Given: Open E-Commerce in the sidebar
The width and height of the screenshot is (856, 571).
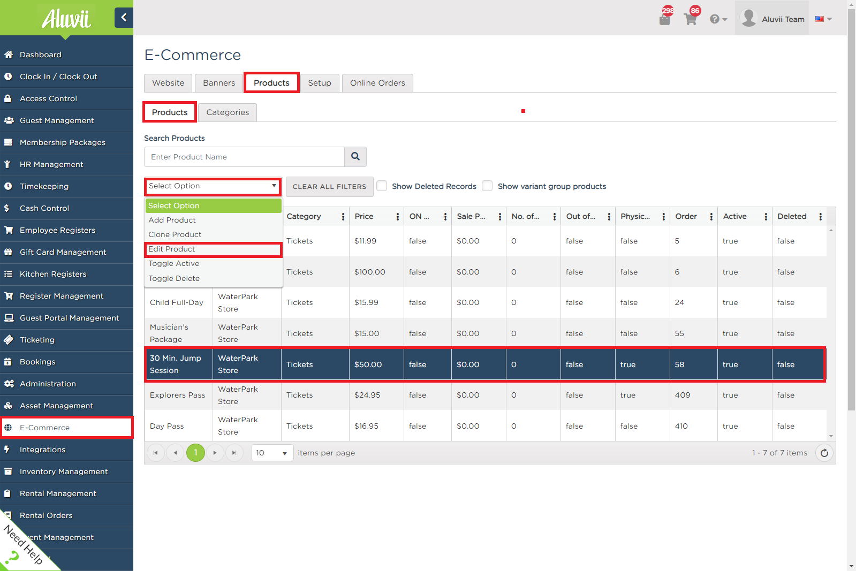Looking at the screenshot, I should (67, 428).
